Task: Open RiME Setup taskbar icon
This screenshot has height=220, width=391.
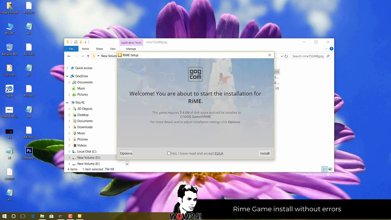Action: 79,216
